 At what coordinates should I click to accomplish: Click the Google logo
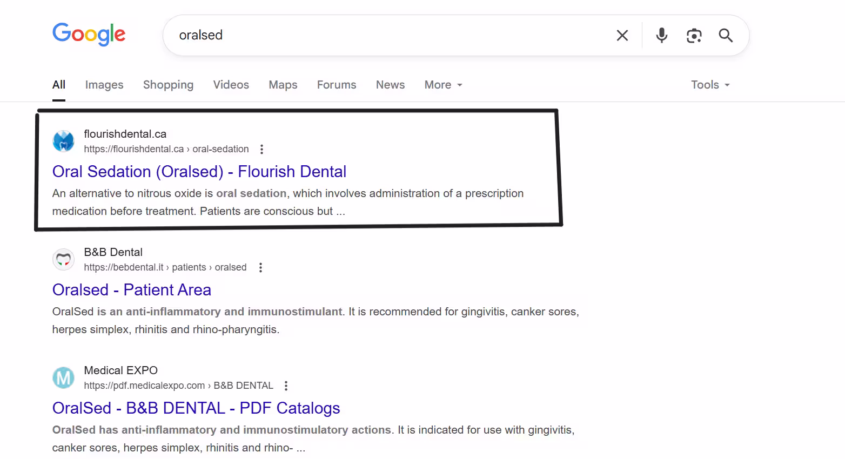point(89,34)
